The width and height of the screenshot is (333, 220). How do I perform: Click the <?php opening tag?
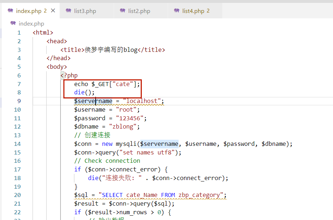pyautogui.click(x=69, y=76)
